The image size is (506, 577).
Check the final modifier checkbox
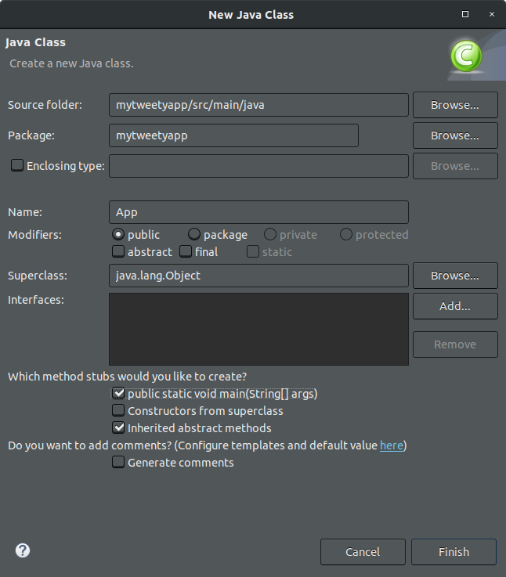point(186,252)
